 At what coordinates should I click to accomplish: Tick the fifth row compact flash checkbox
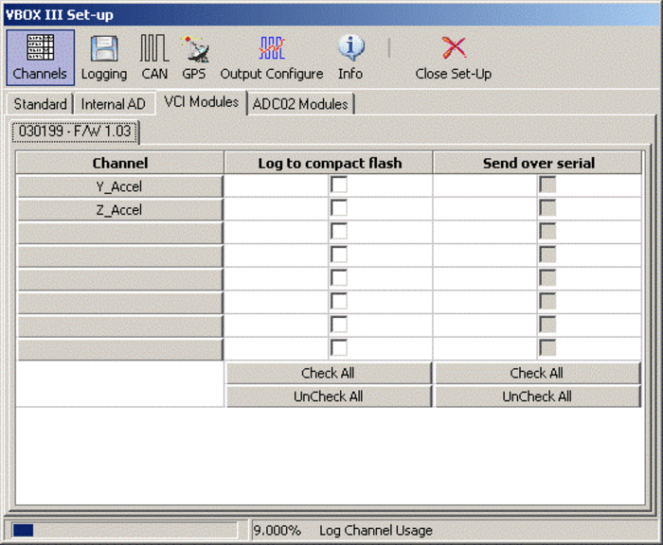(x=339, y=278)
